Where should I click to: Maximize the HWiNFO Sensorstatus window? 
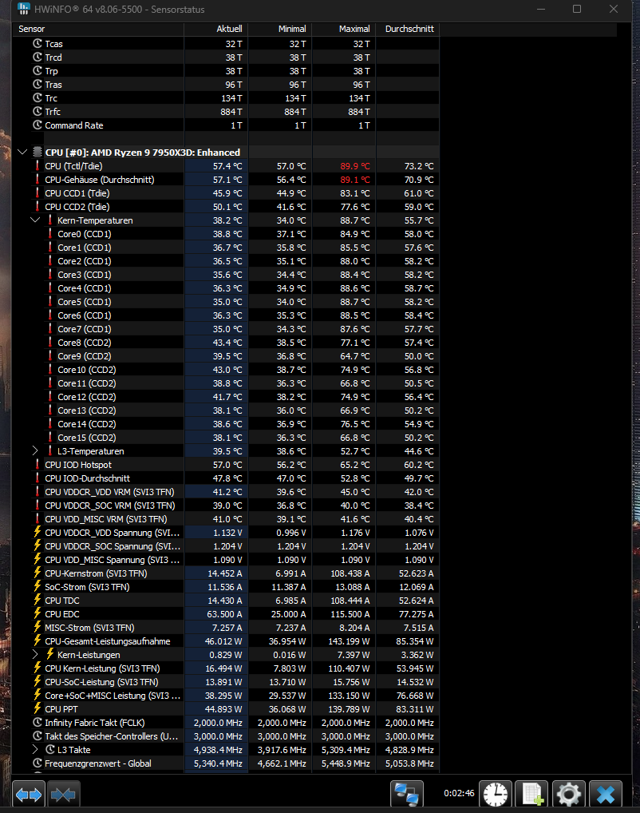pyautogui.click(x=577, y=9)
